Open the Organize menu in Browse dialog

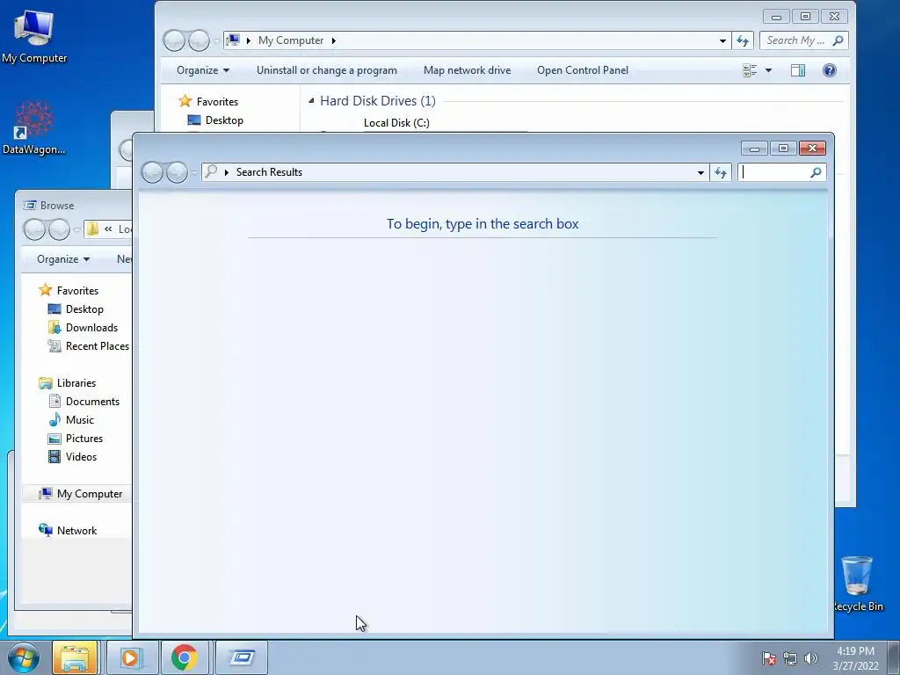pyautogui.click(x=63, y=259)
